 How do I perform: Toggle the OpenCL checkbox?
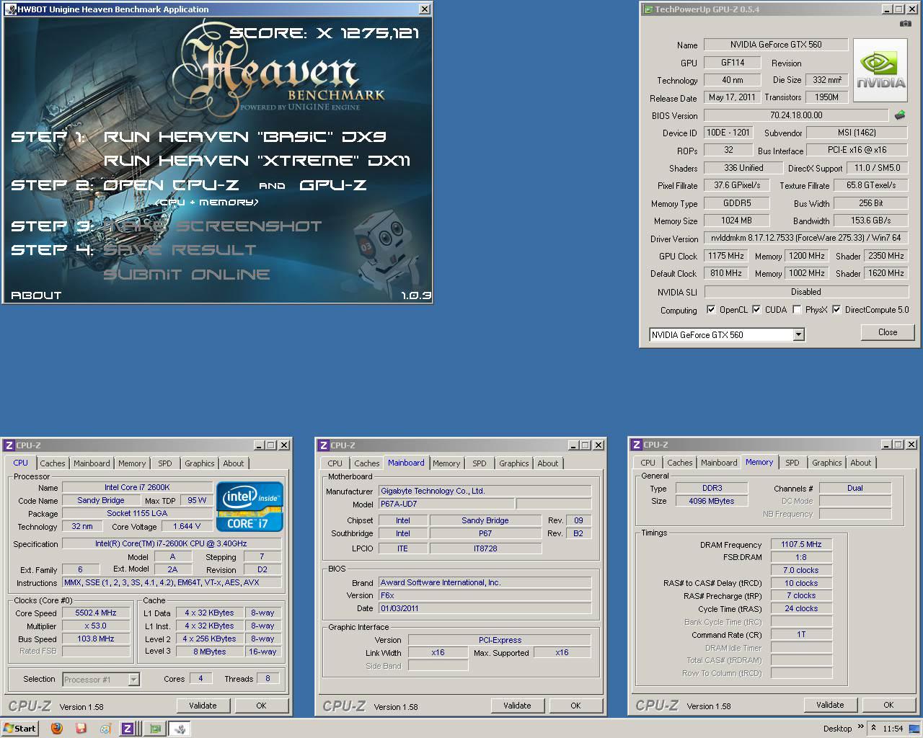pos(711,310)
